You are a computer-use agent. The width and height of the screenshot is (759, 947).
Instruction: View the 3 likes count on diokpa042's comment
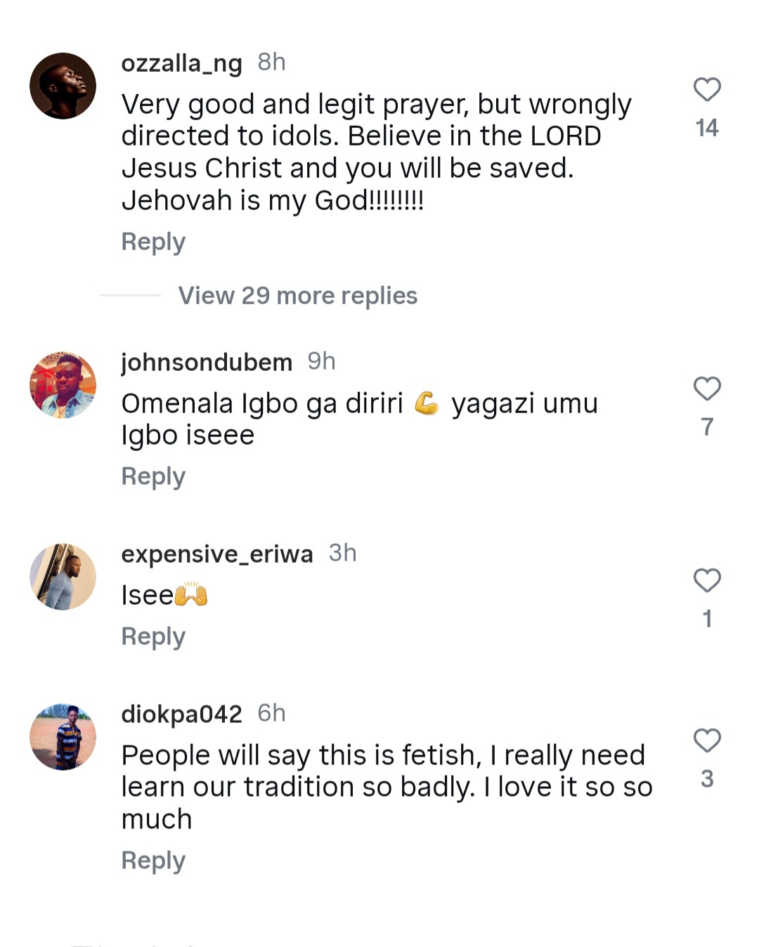(707, 778)
